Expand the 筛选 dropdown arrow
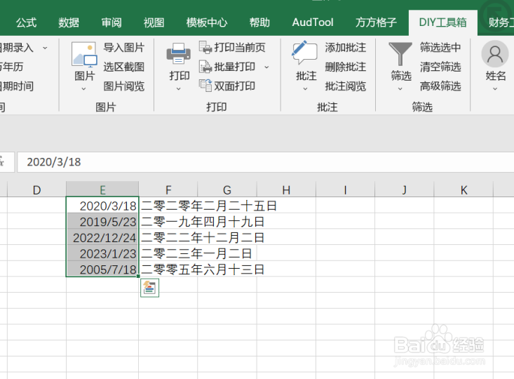 400,88
